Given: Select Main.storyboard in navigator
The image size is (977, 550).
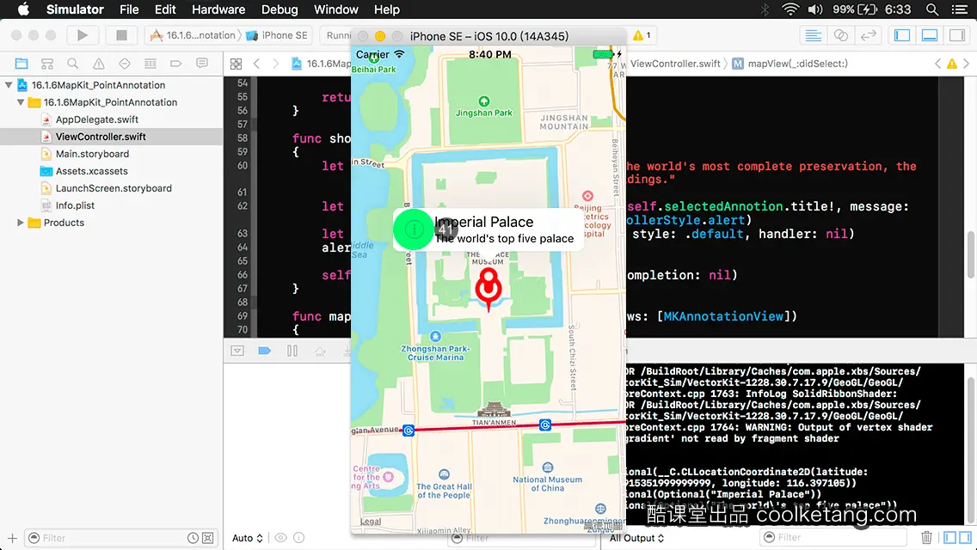Looking at the screenshot, I should [92, 154].
